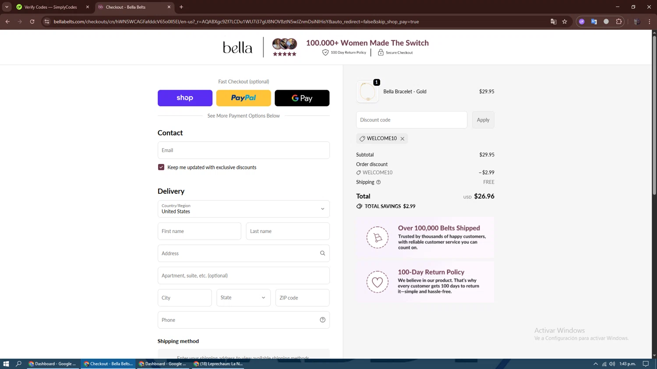Click the page vertical scrollbar

[654, 115]
